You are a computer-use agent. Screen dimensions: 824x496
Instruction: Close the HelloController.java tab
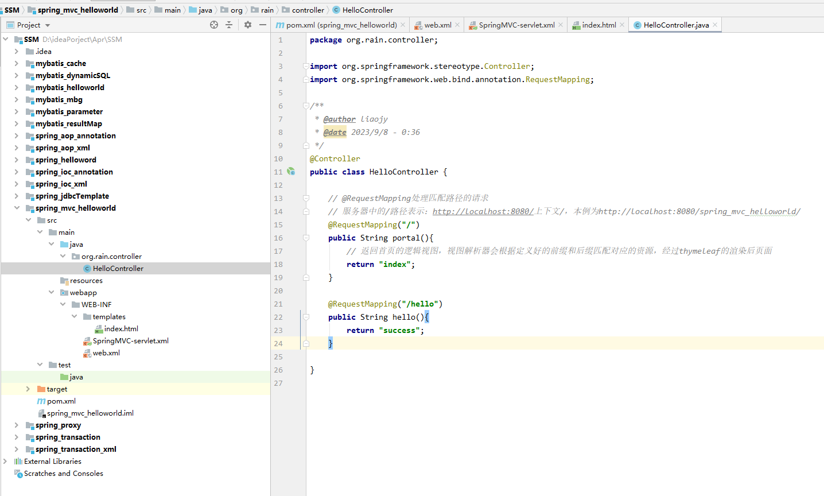[715, 25]
